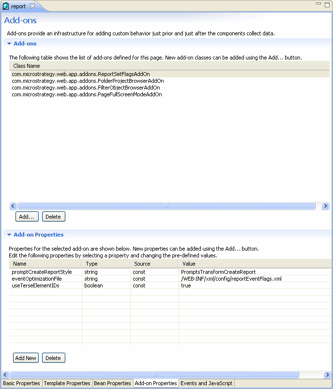Click left arrow of bottom page scrollbar
Viewport: 333px width, 389px height.
coord(5,374)
